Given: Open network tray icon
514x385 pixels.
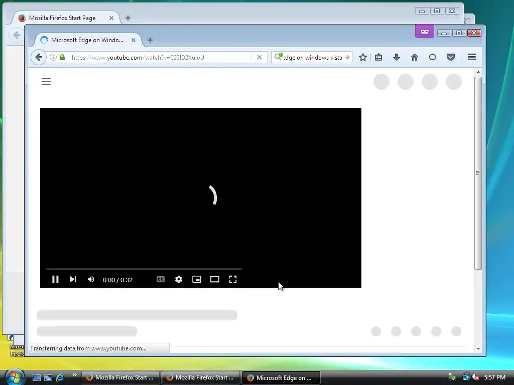Looking at the screenshot, I should click(x=466, y=377).
